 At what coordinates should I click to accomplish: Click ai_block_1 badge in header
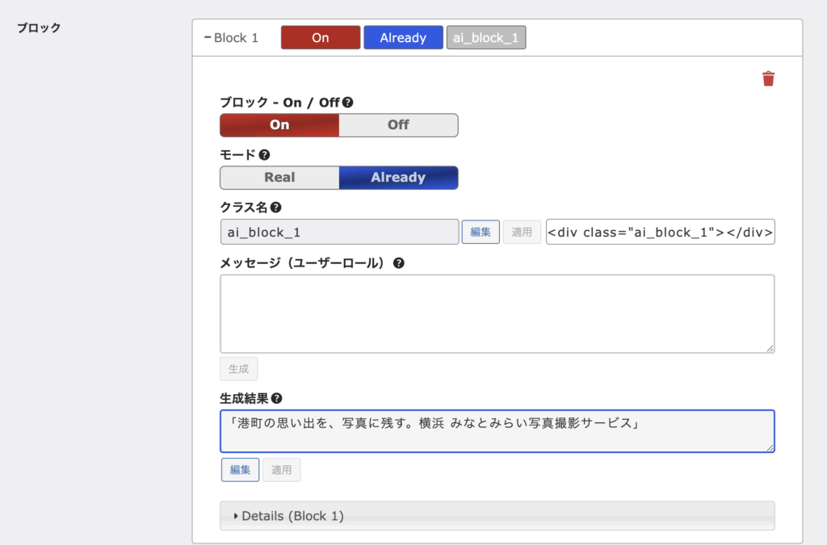coord(486,38)
